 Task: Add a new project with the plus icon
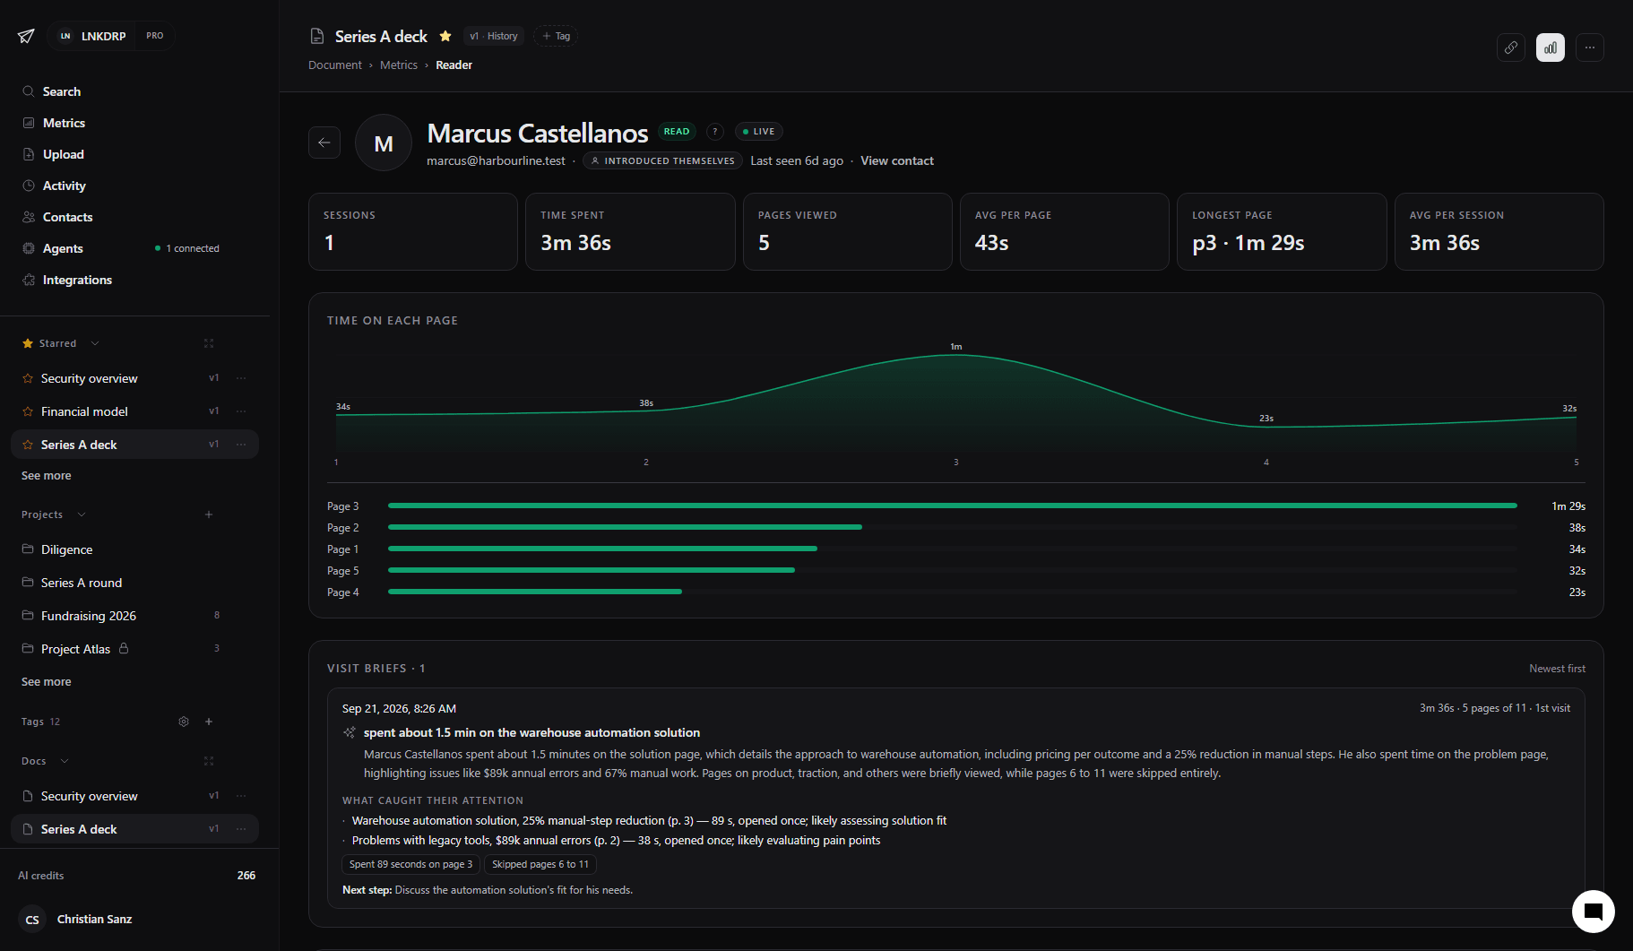[x=209, y=514]
